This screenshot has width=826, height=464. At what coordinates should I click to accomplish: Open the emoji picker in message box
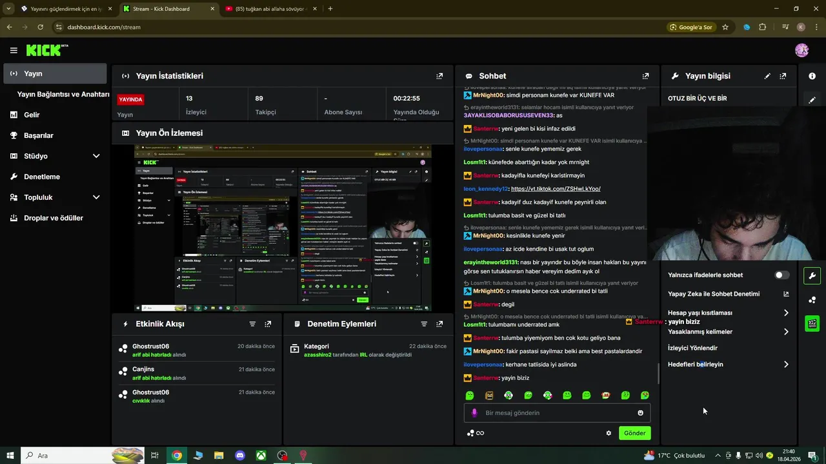(640, 413)
